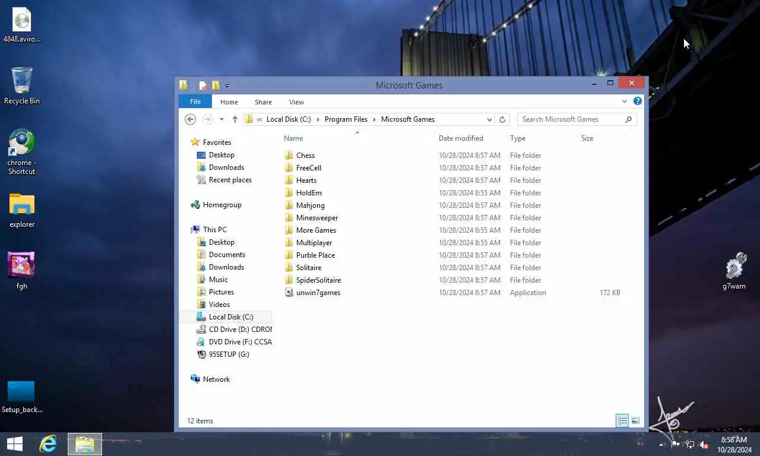Open address bar history dropdown
This screenshot has width=760, height=456.
(489, 119)
